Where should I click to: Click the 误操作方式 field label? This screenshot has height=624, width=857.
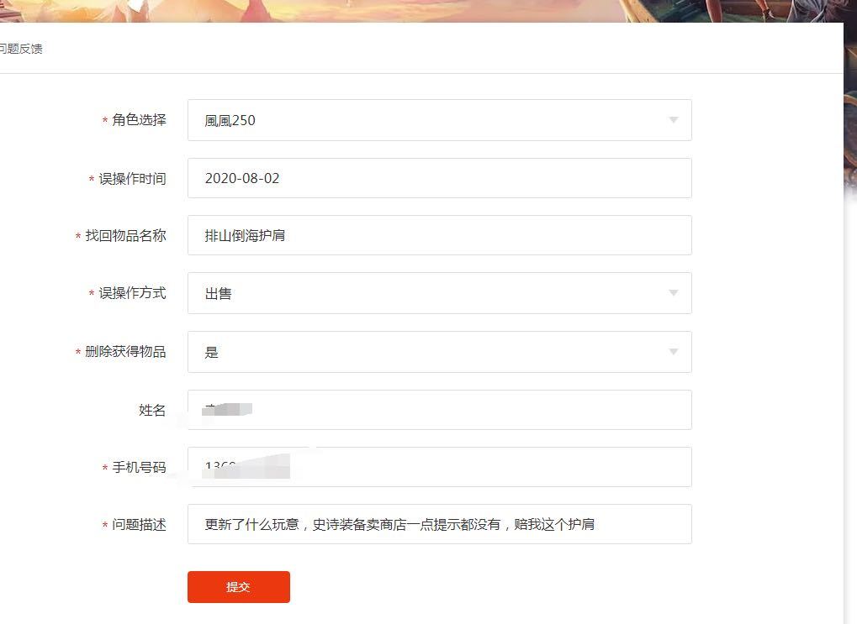point(132,293)
